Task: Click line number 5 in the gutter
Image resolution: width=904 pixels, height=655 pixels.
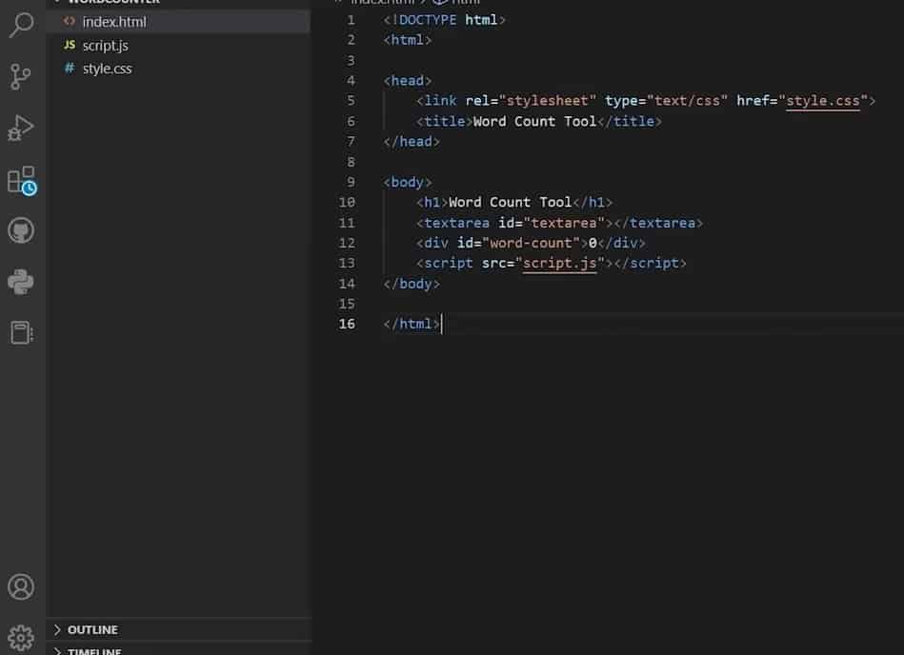Action: [351, 101]
